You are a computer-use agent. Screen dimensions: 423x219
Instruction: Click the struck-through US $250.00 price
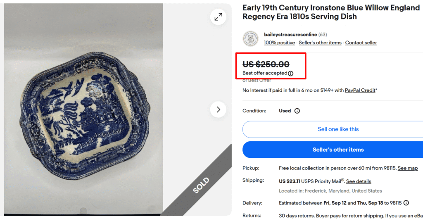(266, 64)
